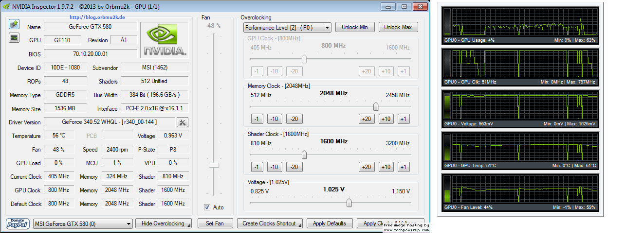The width and height of the screenshot is (625, 240).
Task: Toggle the Auto fan checkbox
Action: tap(207, 207)
